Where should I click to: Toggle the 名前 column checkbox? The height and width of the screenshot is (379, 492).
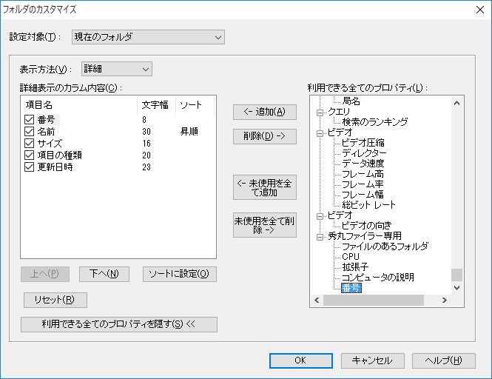pos(30,131)
